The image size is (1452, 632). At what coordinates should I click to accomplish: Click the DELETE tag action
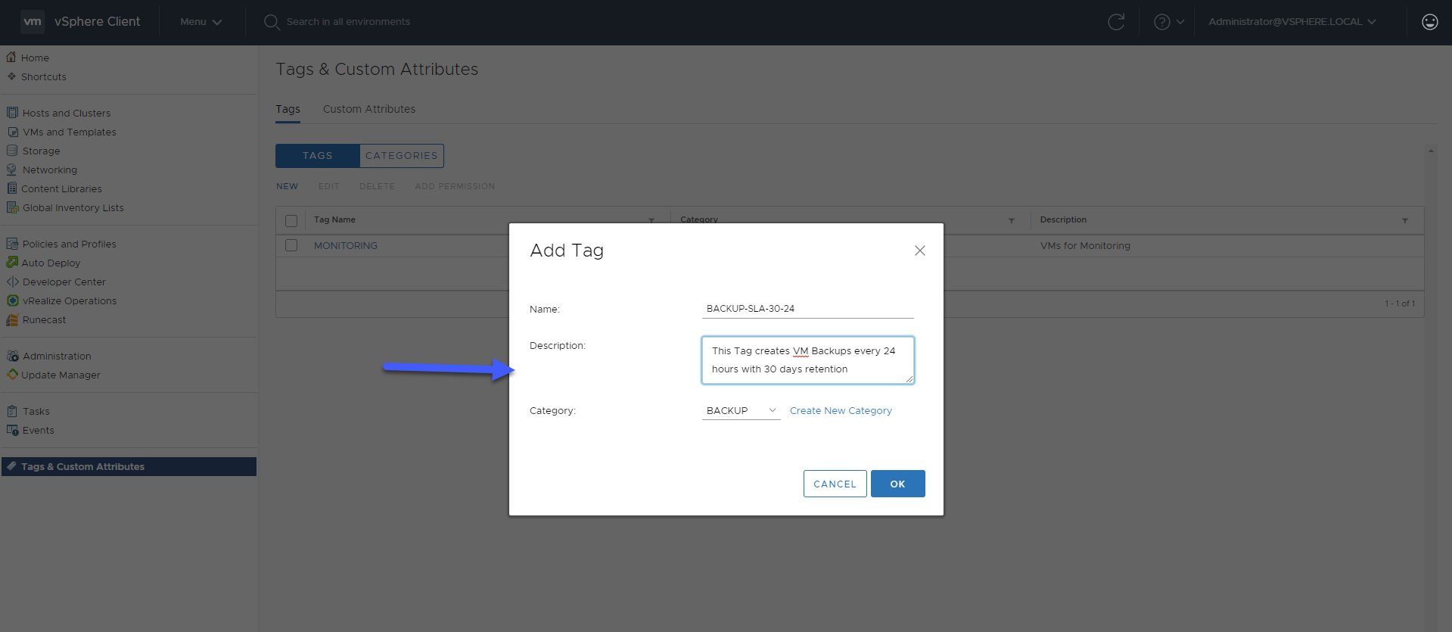click(377, 186)
